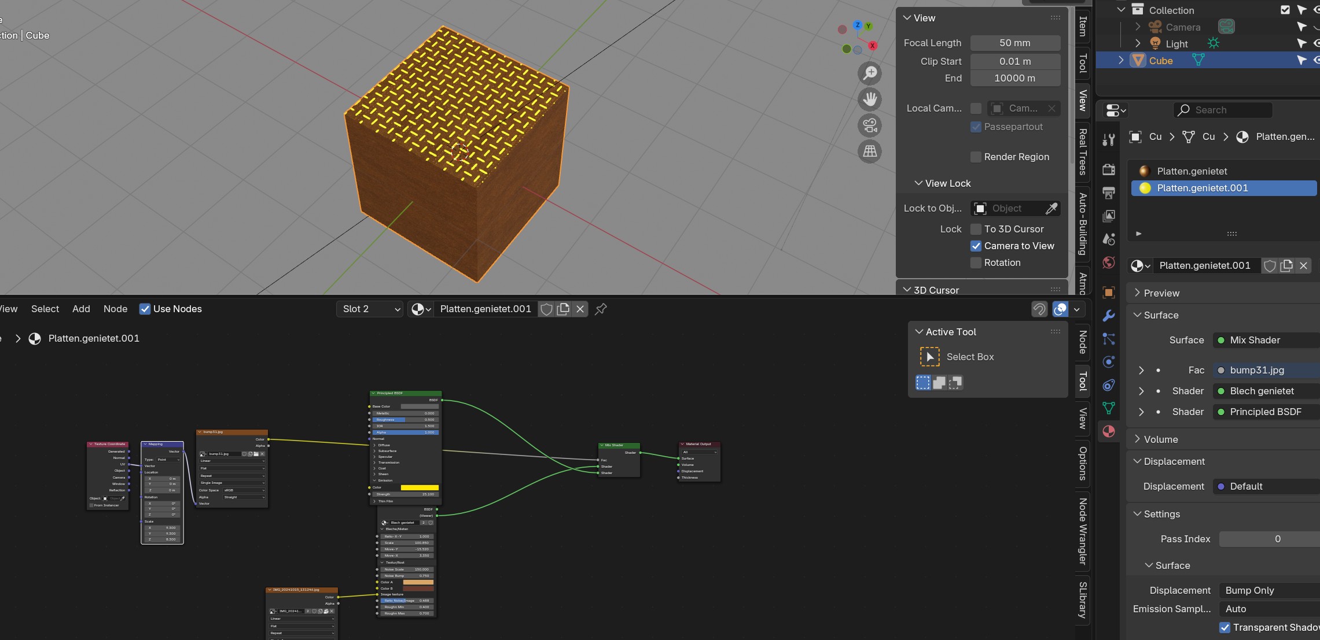Switch to the Node Wrangler sidebar tab
1320x640 pixels.
pyautogui.click(x=1082, y=531)
